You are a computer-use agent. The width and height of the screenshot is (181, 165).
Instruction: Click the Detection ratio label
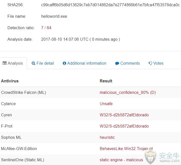21,28
